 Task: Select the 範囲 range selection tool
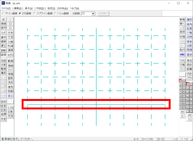pyautogui.click(x=10, y=61)
